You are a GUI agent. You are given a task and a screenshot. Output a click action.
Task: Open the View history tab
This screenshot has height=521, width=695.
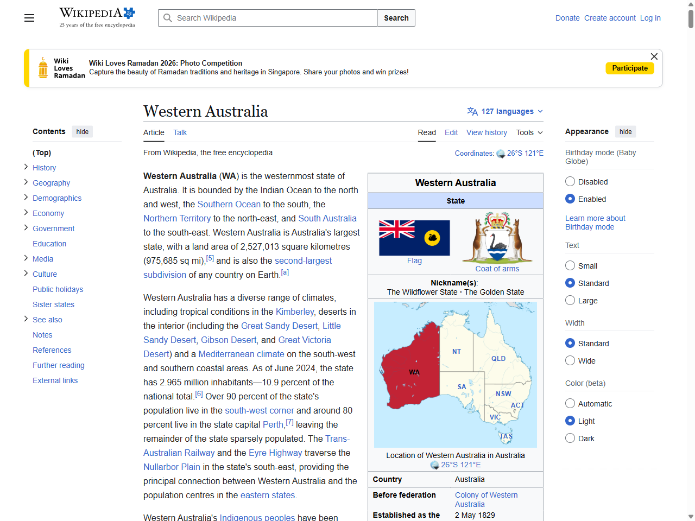click(486, 132)
